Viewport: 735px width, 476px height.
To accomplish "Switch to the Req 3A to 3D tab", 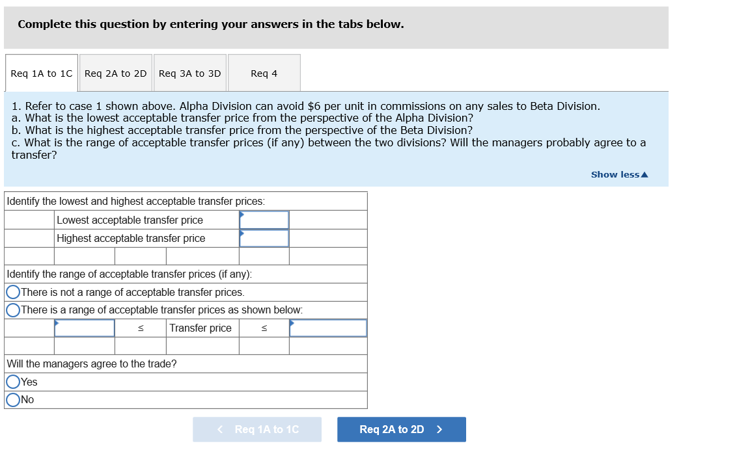I will click(189, 72).
